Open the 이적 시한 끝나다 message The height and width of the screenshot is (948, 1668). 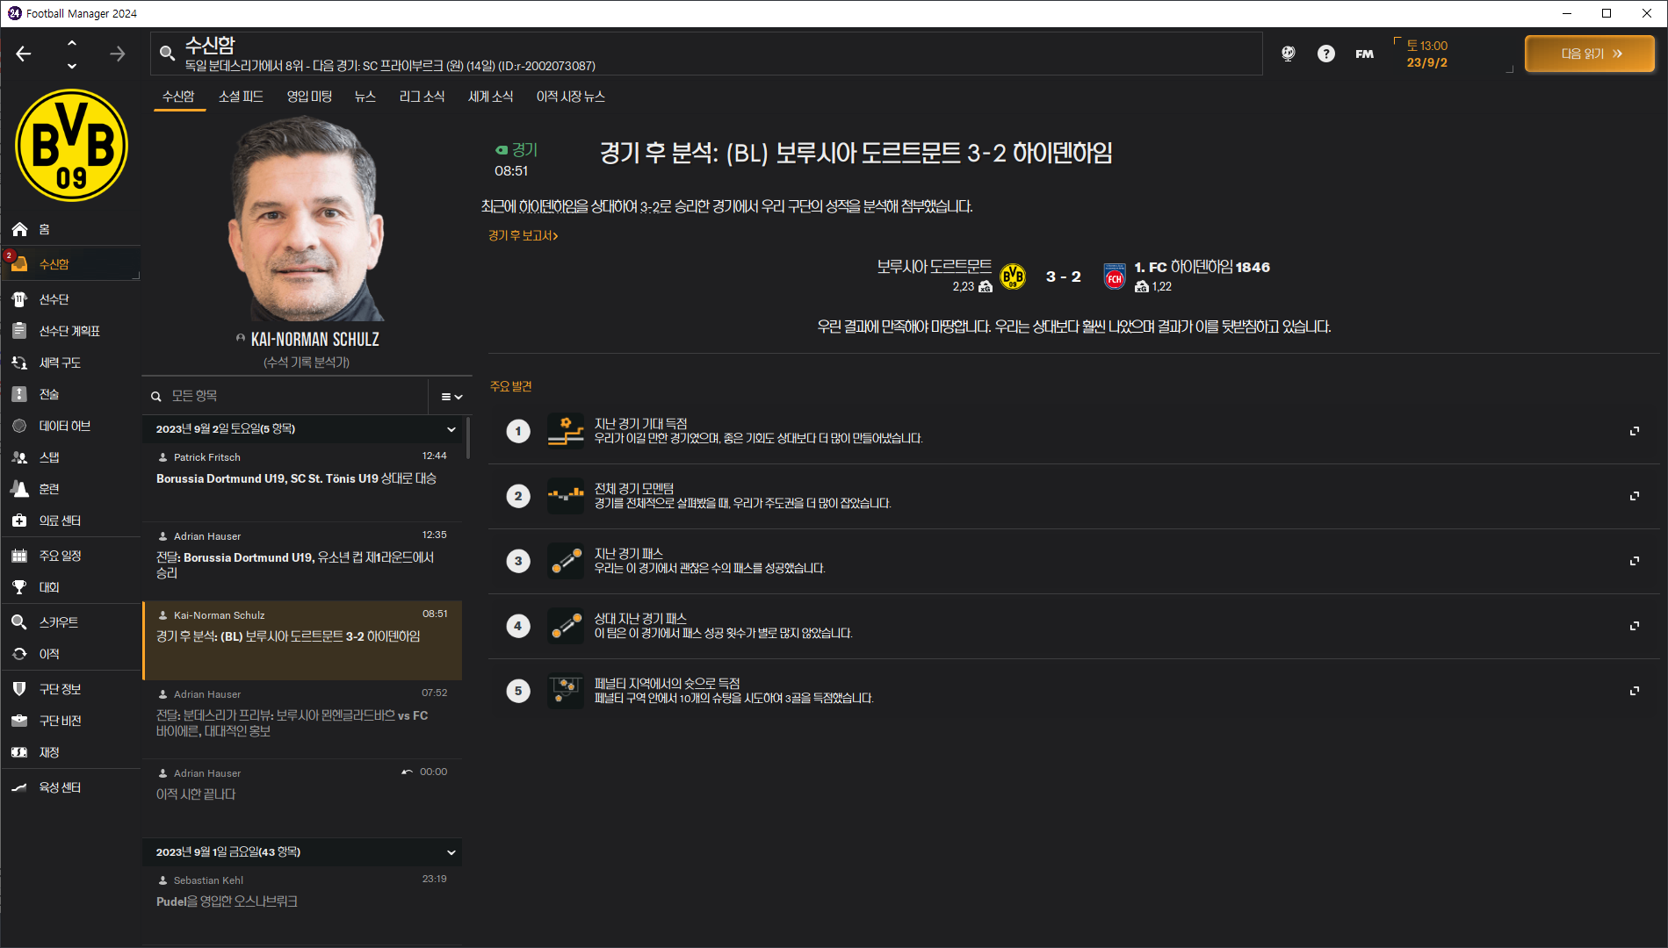click(302, 799)
